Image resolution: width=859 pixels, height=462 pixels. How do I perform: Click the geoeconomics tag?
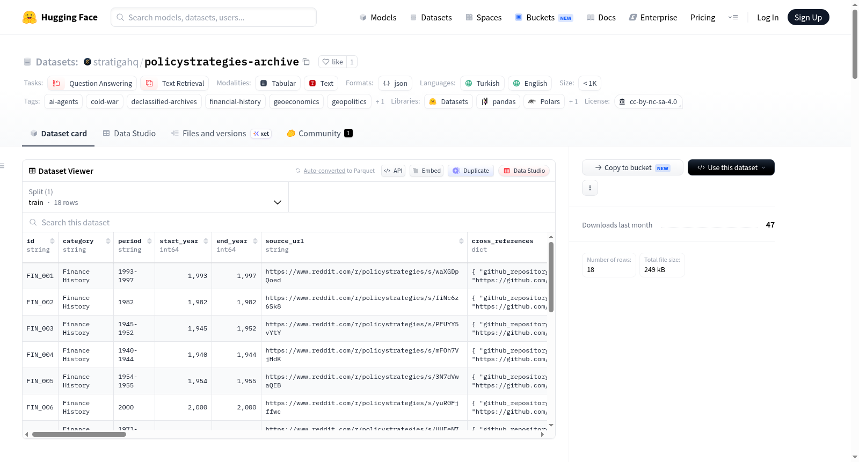point(296,101)
